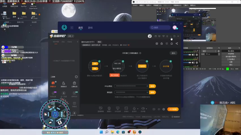Click the microphone icon in the bottom toolbar
The height and width of the screenshot is (135, 241).
pyautogui.click(x=134, y=109)
